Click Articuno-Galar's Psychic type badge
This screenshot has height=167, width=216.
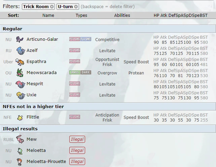click(x=75, y=39)
